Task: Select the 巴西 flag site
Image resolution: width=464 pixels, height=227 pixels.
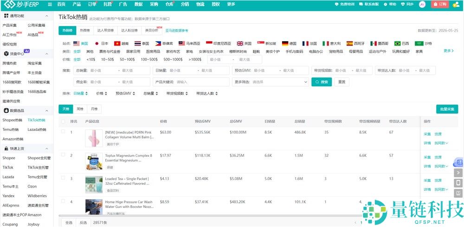Action: pos(398,44)
